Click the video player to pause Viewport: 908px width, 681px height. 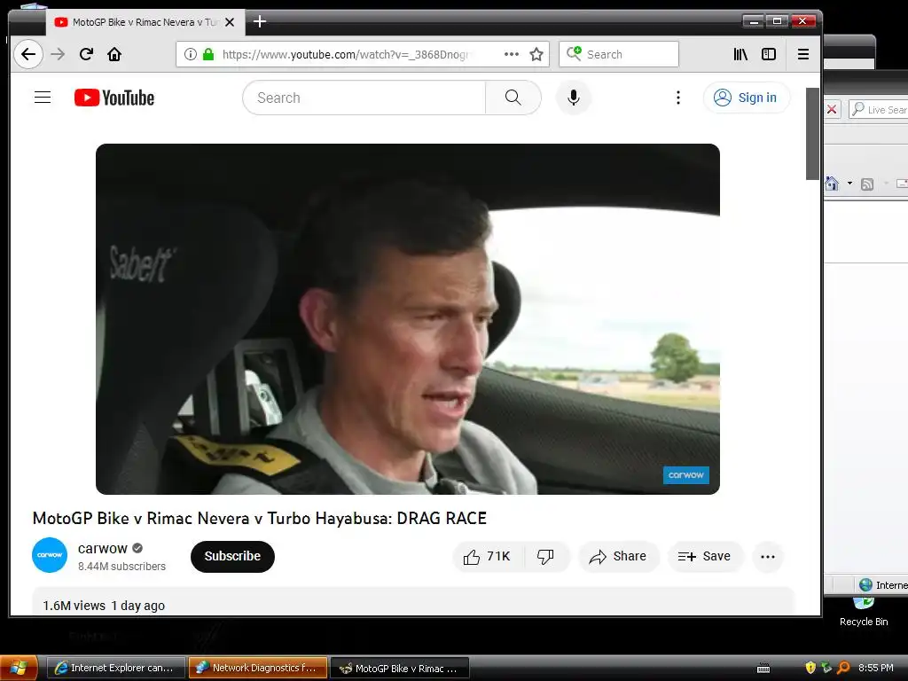[408, 319]
